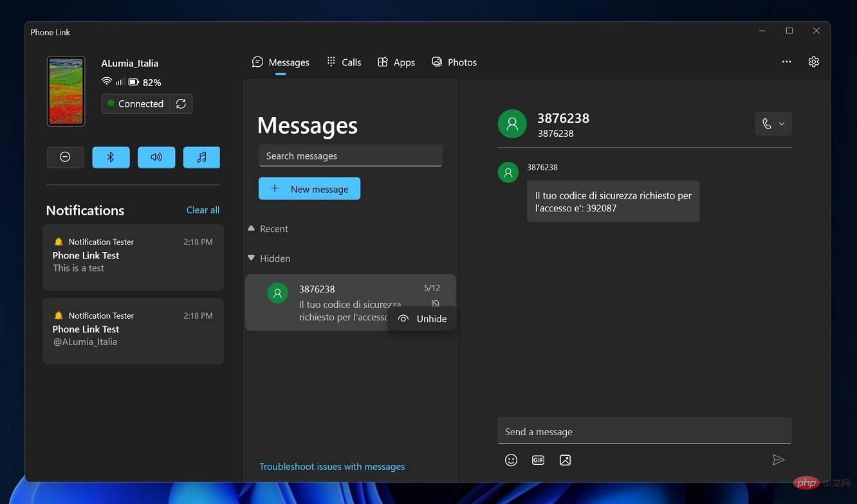Open the GIF picker

pyautogui.click(x=539, y=460)
